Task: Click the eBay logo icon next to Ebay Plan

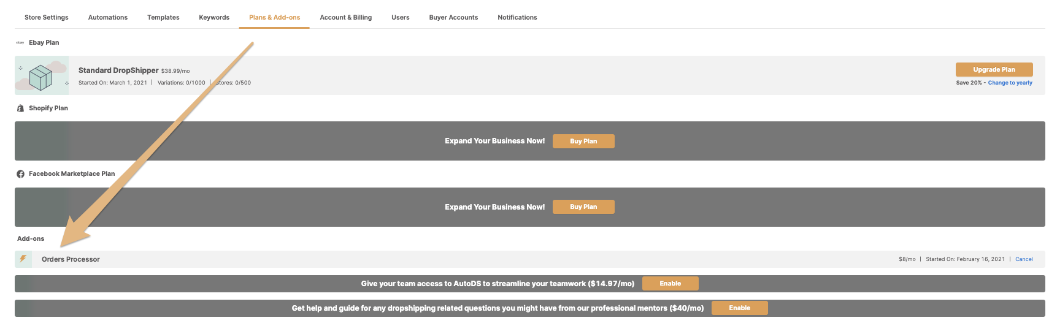Action: [20, 43]
